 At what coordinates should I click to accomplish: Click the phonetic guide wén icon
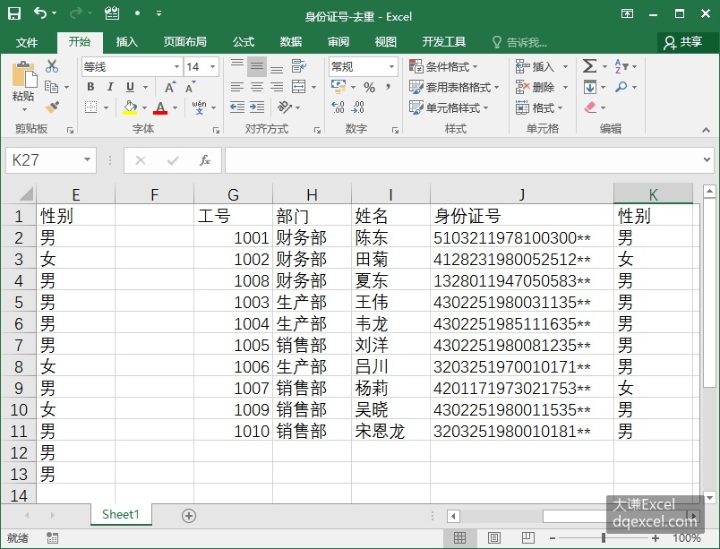(200, 107)
